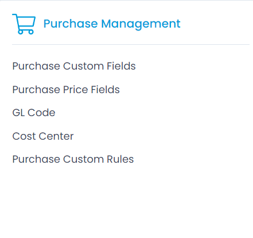This screenshot has height=238, width=253.
Task: Navigate to Purchase Custom Rules
Action: tap(73, 159)
